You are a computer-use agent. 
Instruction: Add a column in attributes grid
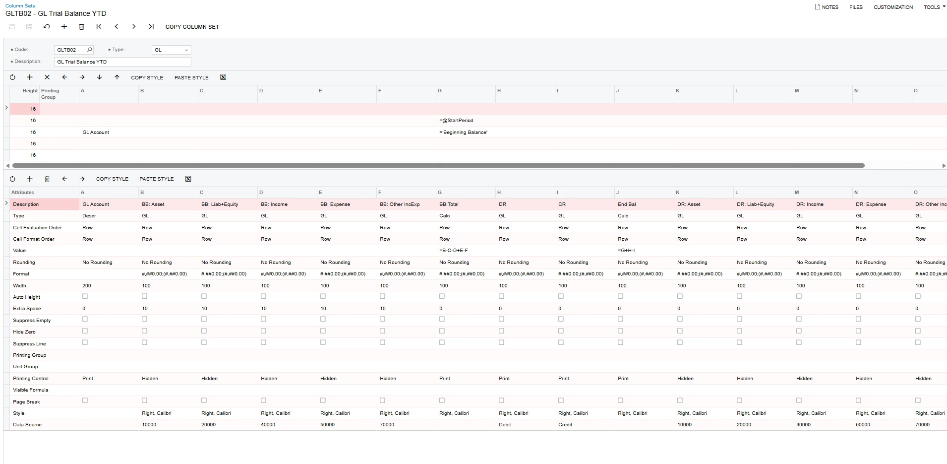tap(30, 179)
